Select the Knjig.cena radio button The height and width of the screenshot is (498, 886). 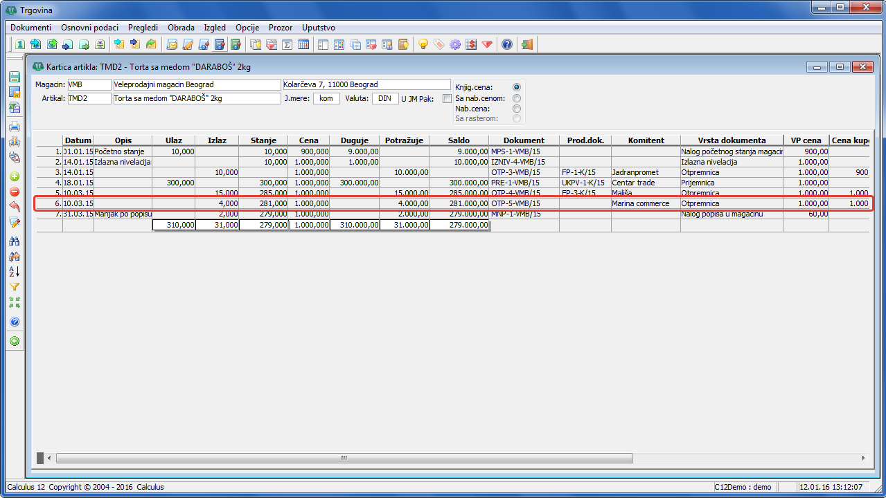[516, 87]
